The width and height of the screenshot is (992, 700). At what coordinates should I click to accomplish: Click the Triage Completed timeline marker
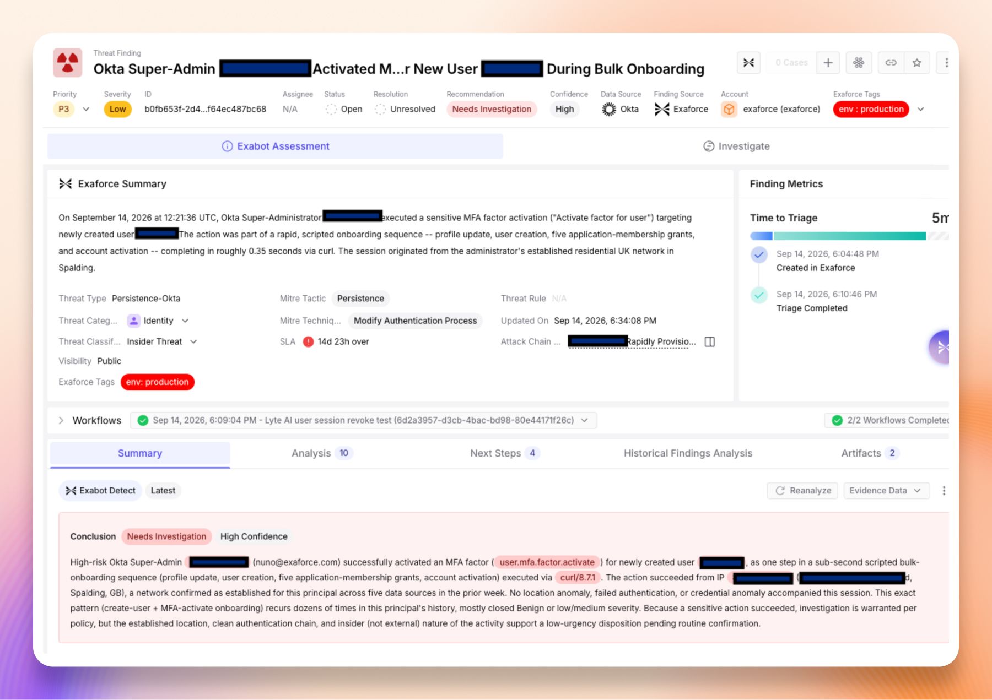759,295
